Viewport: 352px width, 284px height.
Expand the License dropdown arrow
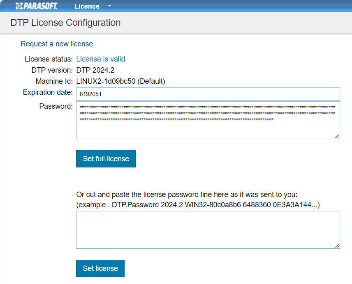coord(109,6)
